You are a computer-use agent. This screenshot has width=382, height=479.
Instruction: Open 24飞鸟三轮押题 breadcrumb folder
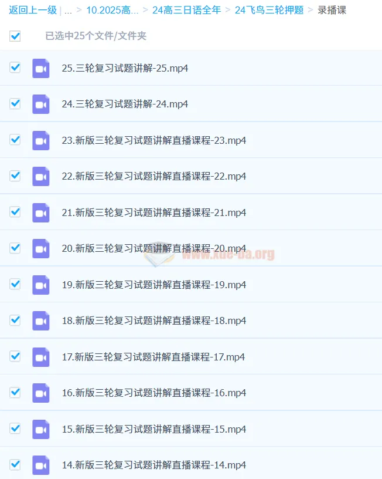point(269,10)
